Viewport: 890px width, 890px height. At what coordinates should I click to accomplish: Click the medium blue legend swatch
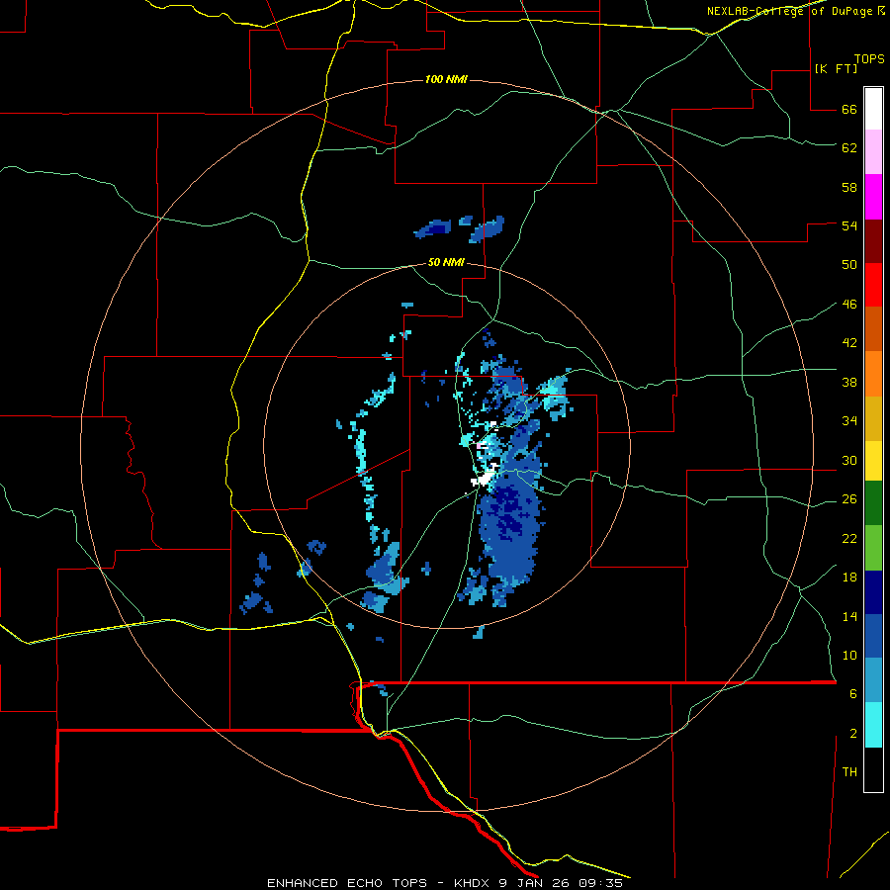(873, 636)
